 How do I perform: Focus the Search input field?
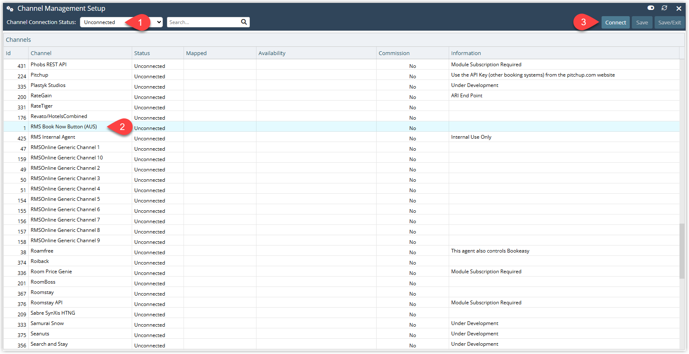pos(203,22)
